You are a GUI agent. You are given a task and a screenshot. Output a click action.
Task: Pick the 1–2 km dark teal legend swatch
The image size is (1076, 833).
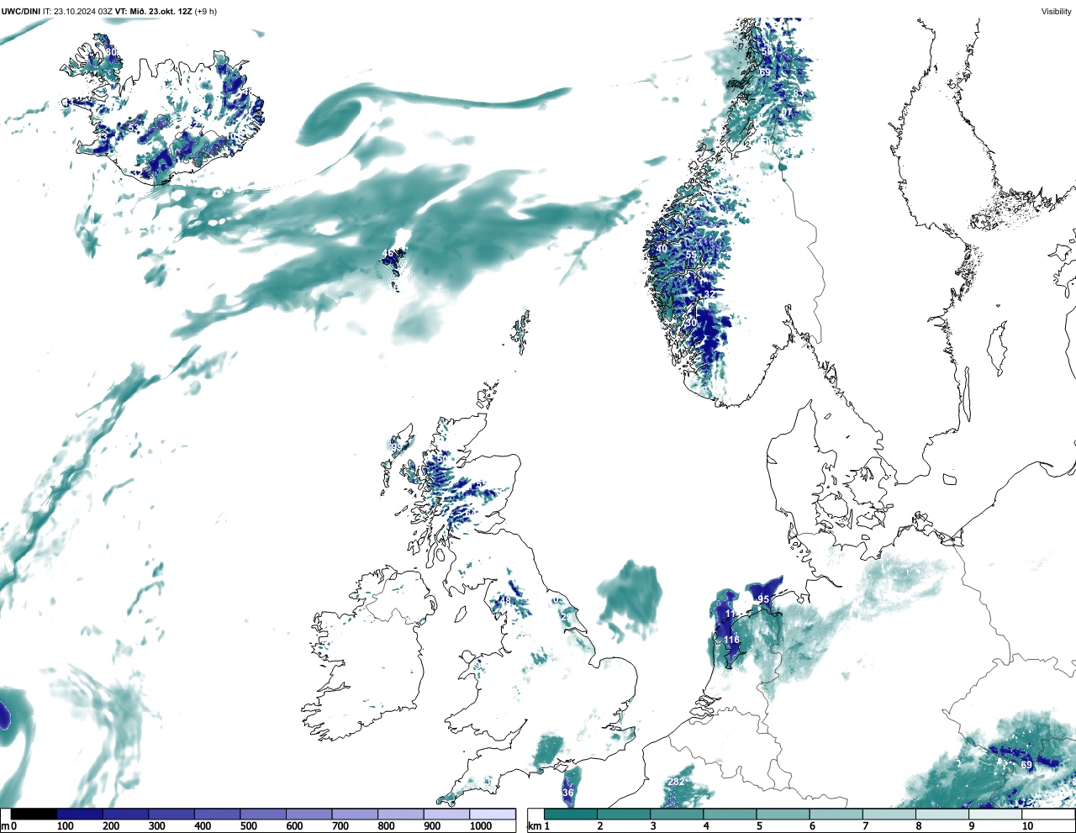571,815
